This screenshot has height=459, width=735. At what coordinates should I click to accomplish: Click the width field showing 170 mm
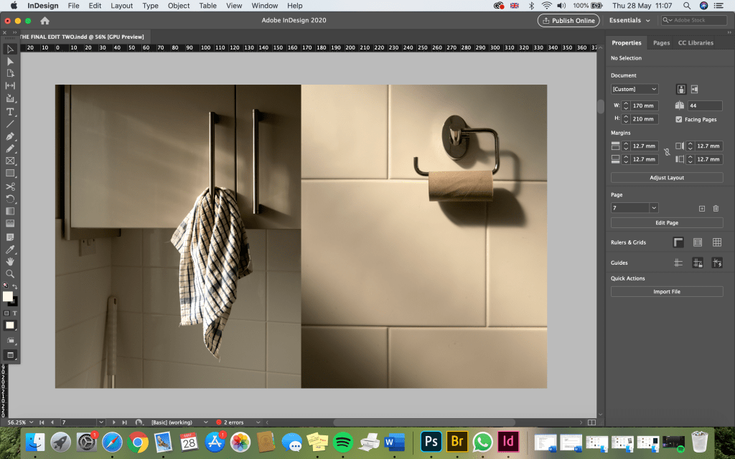(645, 105)
